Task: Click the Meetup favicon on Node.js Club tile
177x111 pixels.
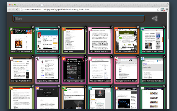Action: 116,29
